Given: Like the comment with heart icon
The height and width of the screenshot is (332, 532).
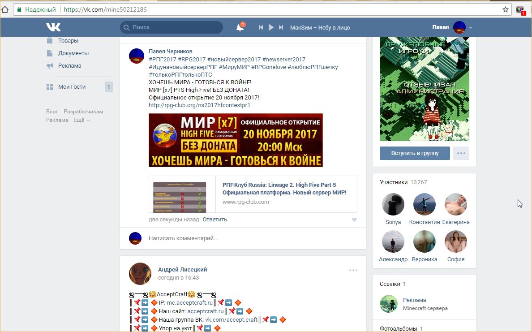Looking at the screenshot, I should [x=354, y=220].
